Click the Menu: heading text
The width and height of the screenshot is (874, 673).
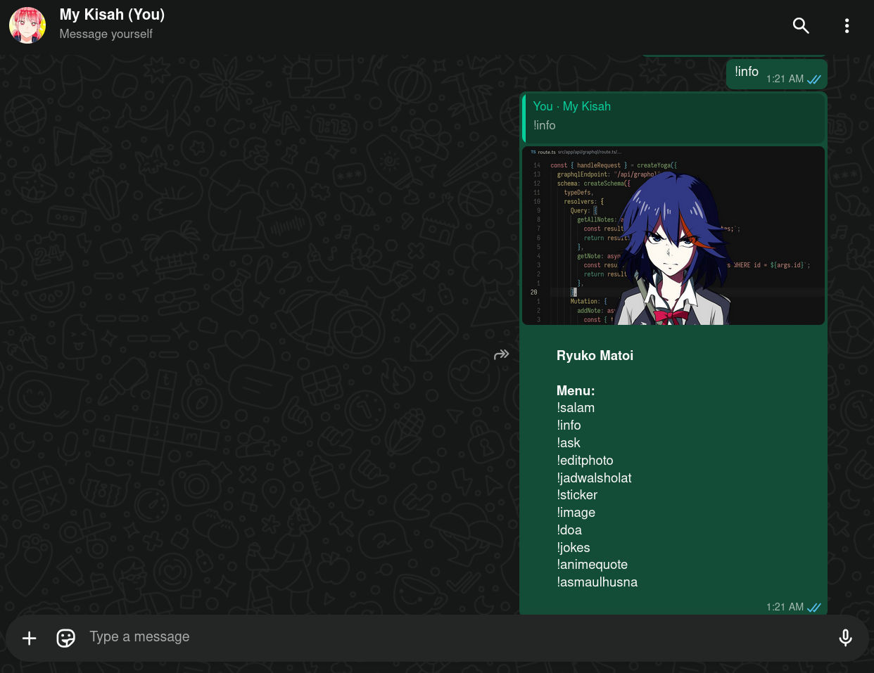[576, 391]
